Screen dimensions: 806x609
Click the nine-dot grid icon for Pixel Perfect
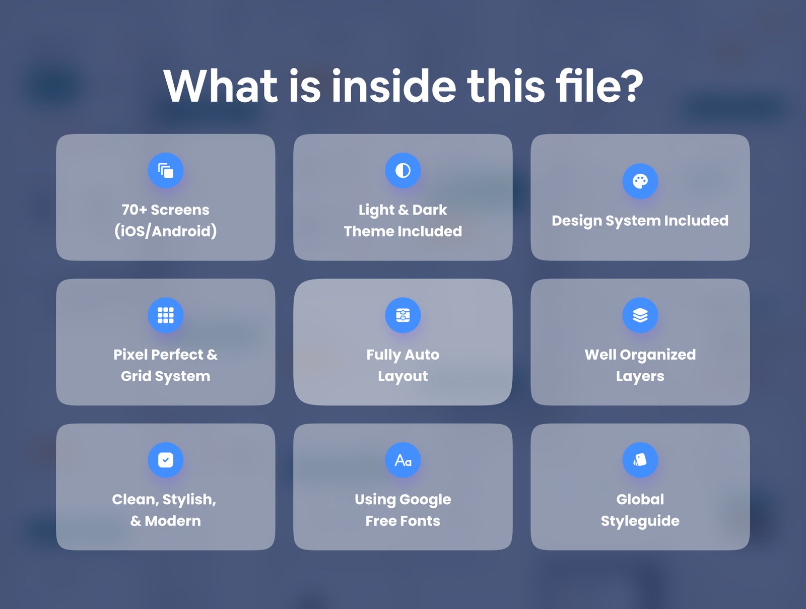click(x=165, y=315)
